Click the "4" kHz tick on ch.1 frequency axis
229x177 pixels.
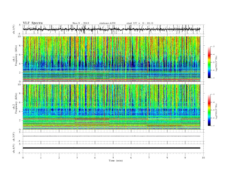pyautogui.click(x=20, y=64)
